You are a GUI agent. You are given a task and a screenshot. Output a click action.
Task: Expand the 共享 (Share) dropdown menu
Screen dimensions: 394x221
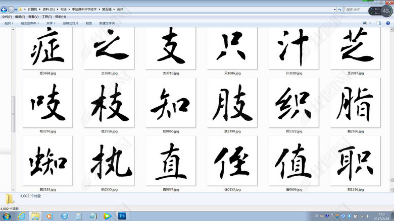[x=51, y=23]
